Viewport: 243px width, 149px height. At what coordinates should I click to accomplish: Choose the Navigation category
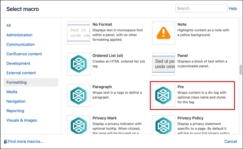tap(16, 101)
